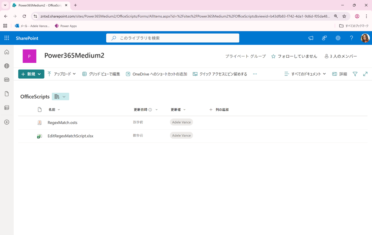Click the Settings gear icon
Screen dimensions: 372x235
pos(338,38)
